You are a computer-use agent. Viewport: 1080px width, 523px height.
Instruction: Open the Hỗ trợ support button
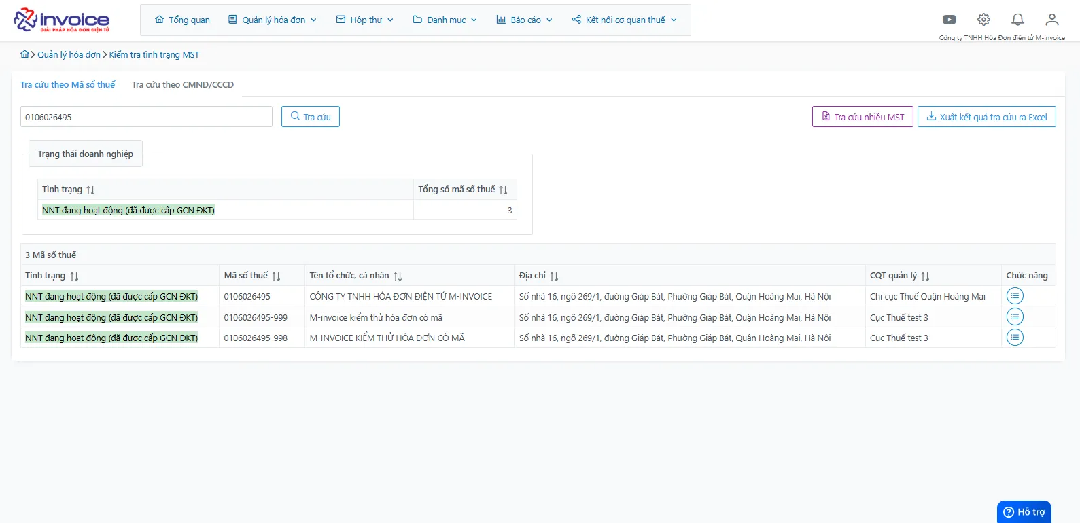click(1024, 512)
